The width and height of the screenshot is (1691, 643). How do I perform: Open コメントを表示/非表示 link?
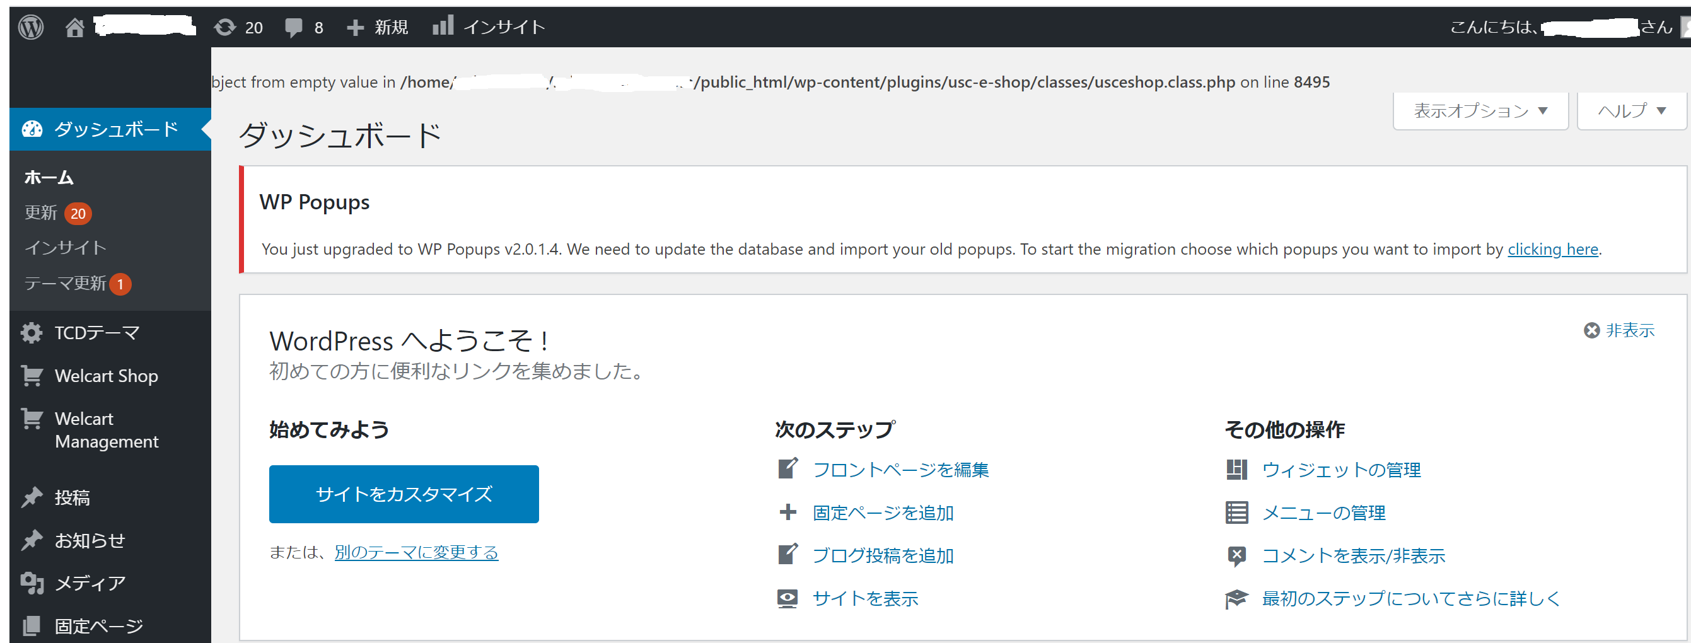click(1354, 556)
